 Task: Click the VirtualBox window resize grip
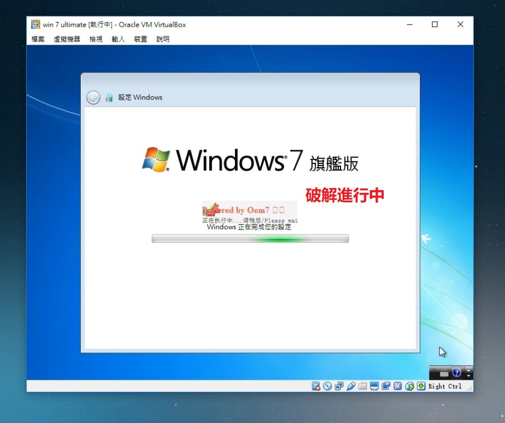tap(470, 389)
